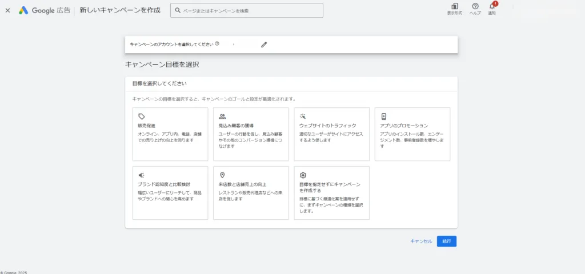Click the app installs description text
The height and width of the screenshot is (274, 585).
(412, 140)
